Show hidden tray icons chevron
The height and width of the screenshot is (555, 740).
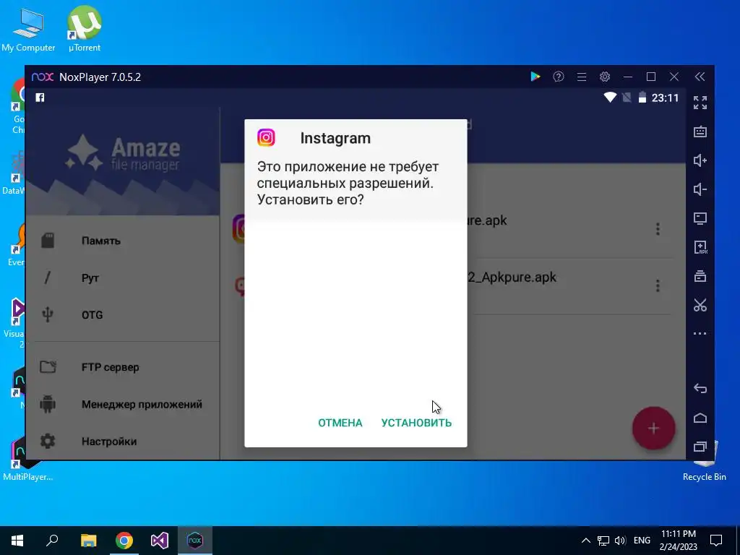point(585,541)
